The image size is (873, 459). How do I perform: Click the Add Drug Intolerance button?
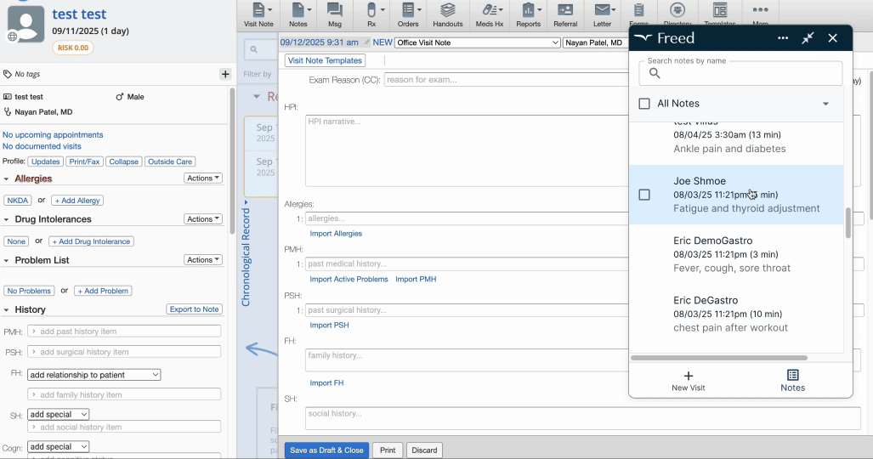coord(91,241)
